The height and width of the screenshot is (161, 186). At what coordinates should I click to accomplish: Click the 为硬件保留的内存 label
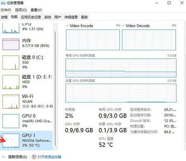(144, 132)
